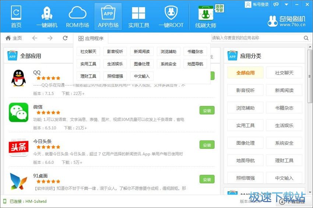Select 全部应用 in 应用分类 sidebar
This screenshot has width=313, height=208.
pos(245,73)
